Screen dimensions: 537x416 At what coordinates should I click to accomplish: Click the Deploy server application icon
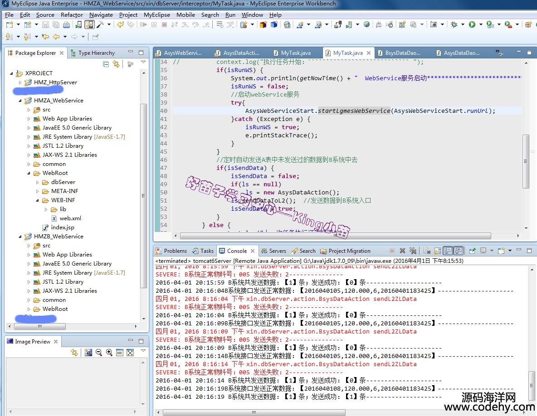338,24
